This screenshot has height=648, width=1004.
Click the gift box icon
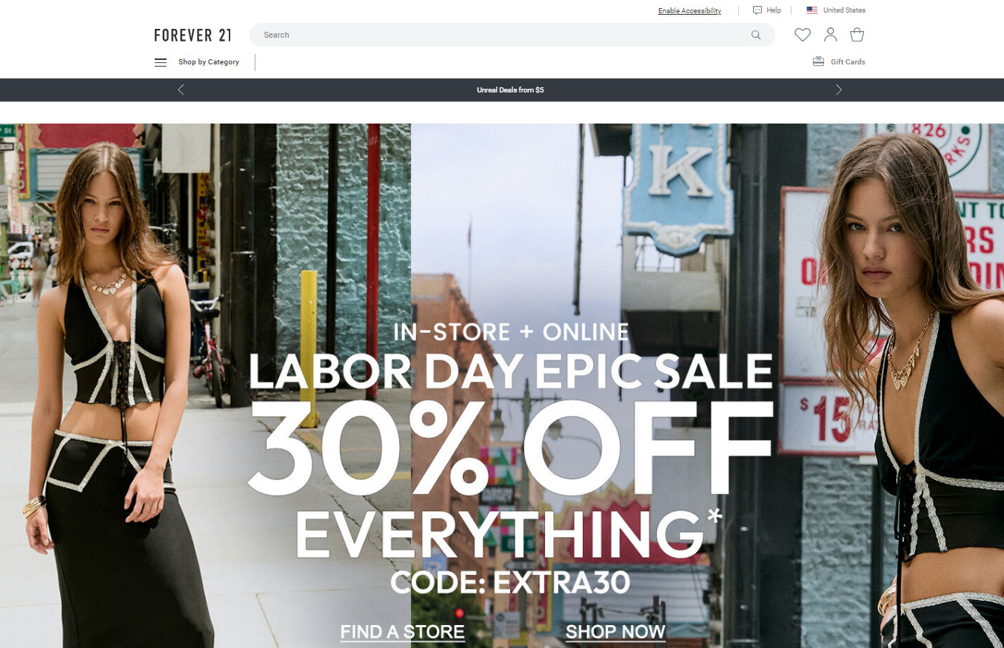[818, 61]
